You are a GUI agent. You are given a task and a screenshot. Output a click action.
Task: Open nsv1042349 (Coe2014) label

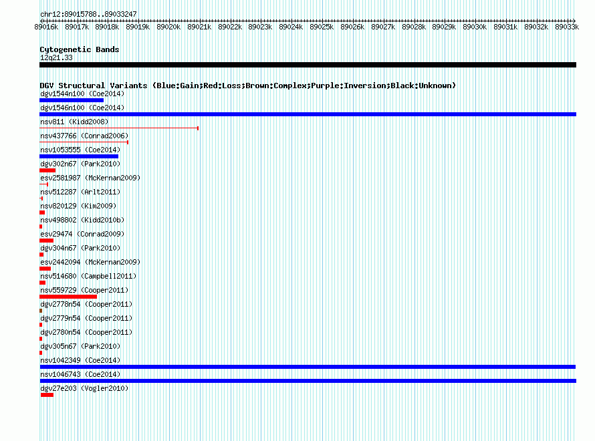80,360
